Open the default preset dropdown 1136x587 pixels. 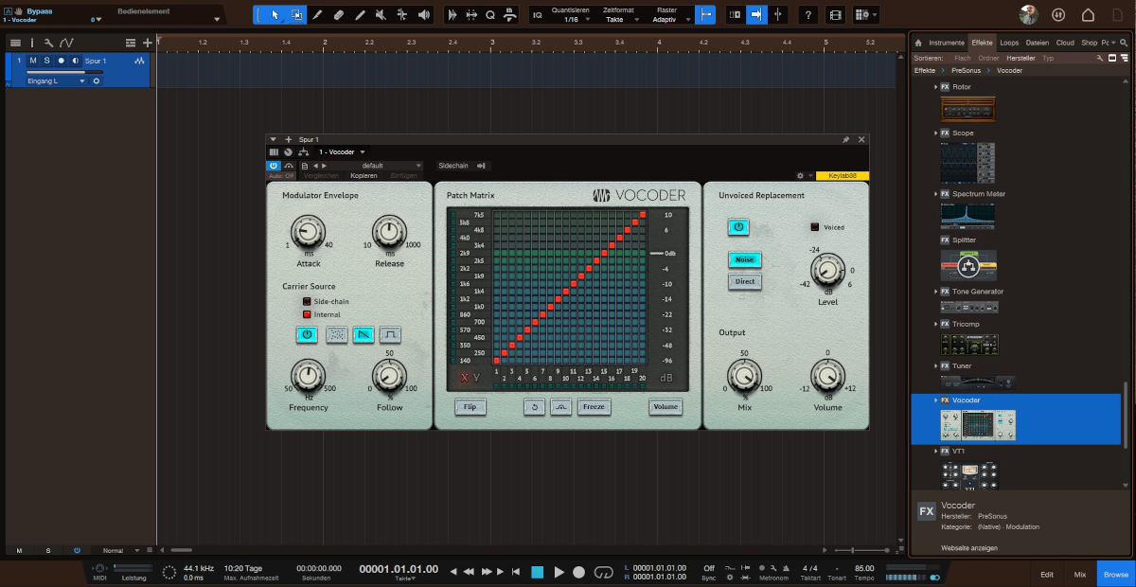pos(375,166)
